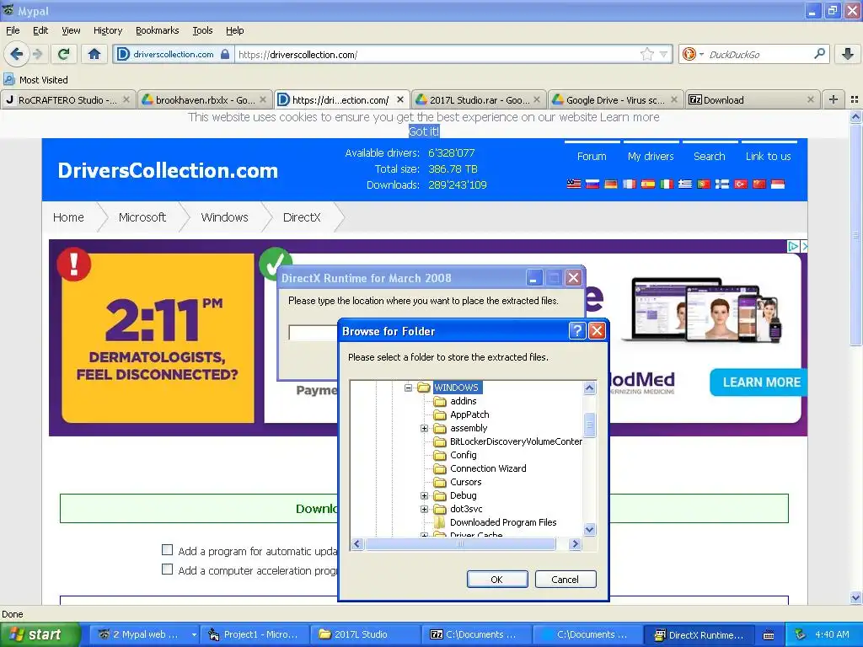
Task: Click the help question mark in Browse for Folder
Action: [x=576, y=330]
